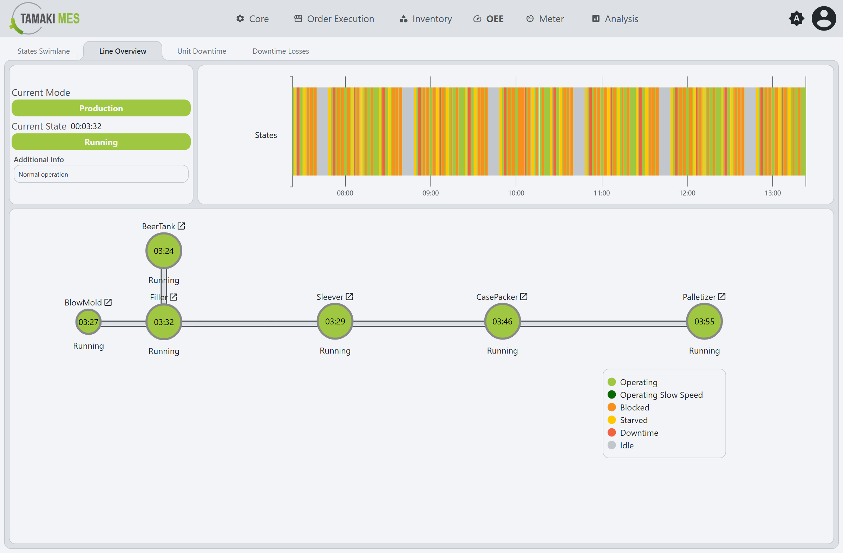The image size is (843, 553).
Task: Open the Order Execution menu
Action: 334,19
